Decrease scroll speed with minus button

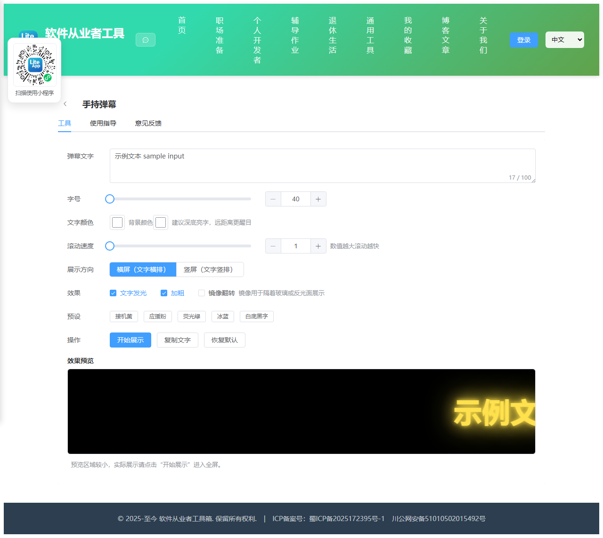tap(273, 246)
